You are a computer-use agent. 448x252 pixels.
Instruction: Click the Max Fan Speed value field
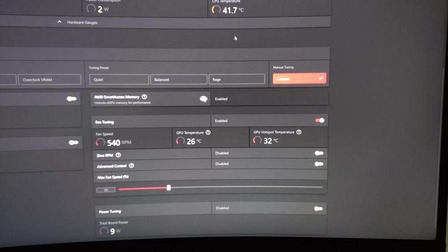106,189
